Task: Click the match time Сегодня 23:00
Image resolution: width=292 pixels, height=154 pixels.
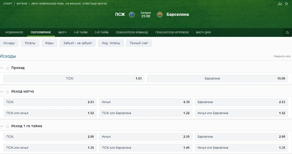Action: point(146,15)
